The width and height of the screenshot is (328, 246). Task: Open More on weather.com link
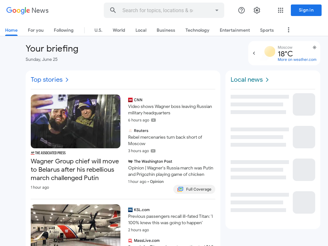click(x=297, y=59)
